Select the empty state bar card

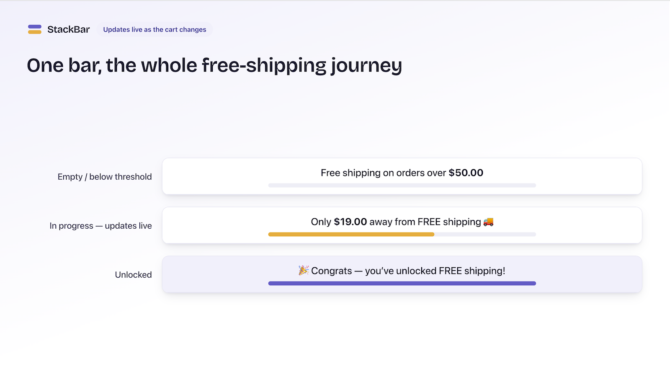402,176
